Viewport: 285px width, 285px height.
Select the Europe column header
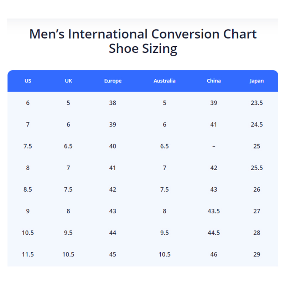113,81
